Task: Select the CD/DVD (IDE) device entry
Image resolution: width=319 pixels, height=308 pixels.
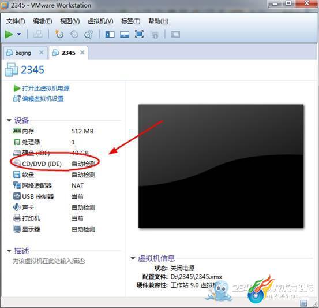Action: point(54,164)
